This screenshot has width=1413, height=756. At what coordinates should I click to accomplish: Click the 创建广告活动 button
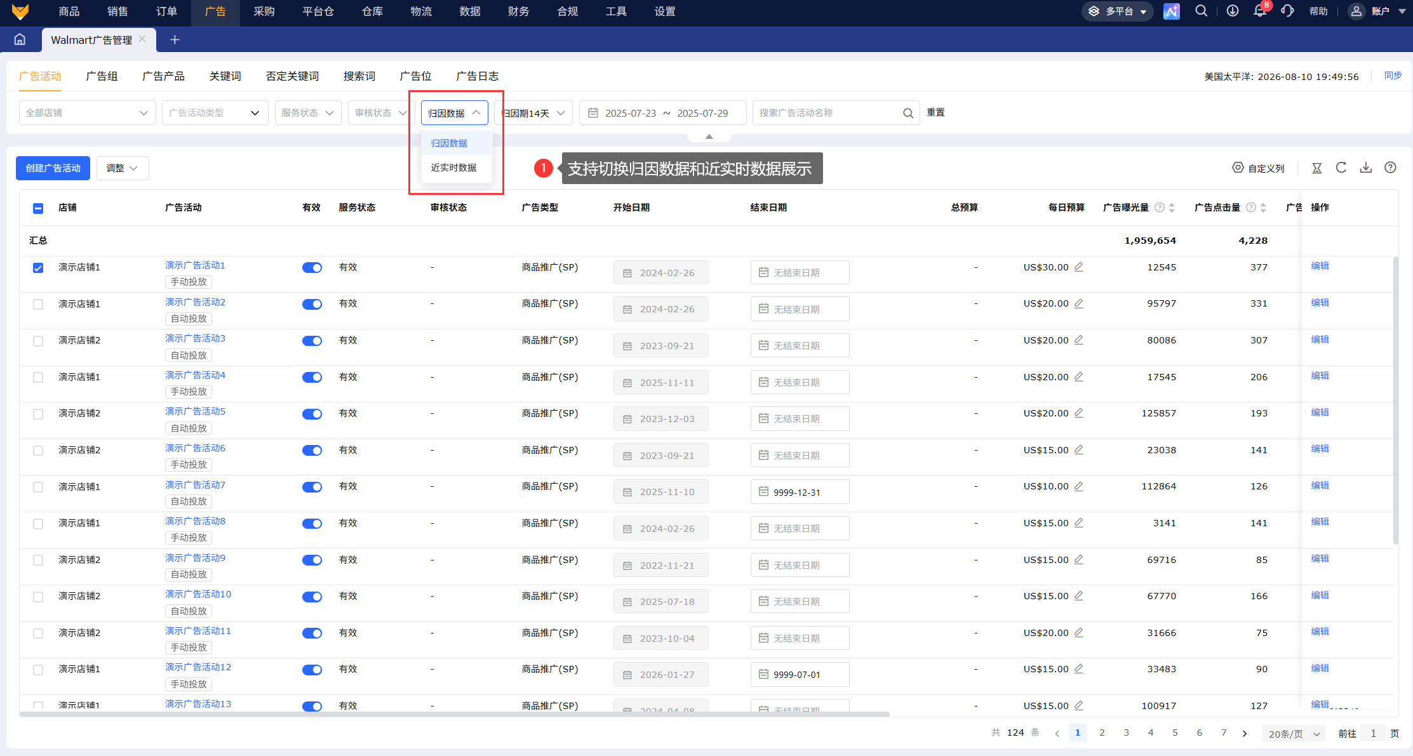(x=53, y=168)
